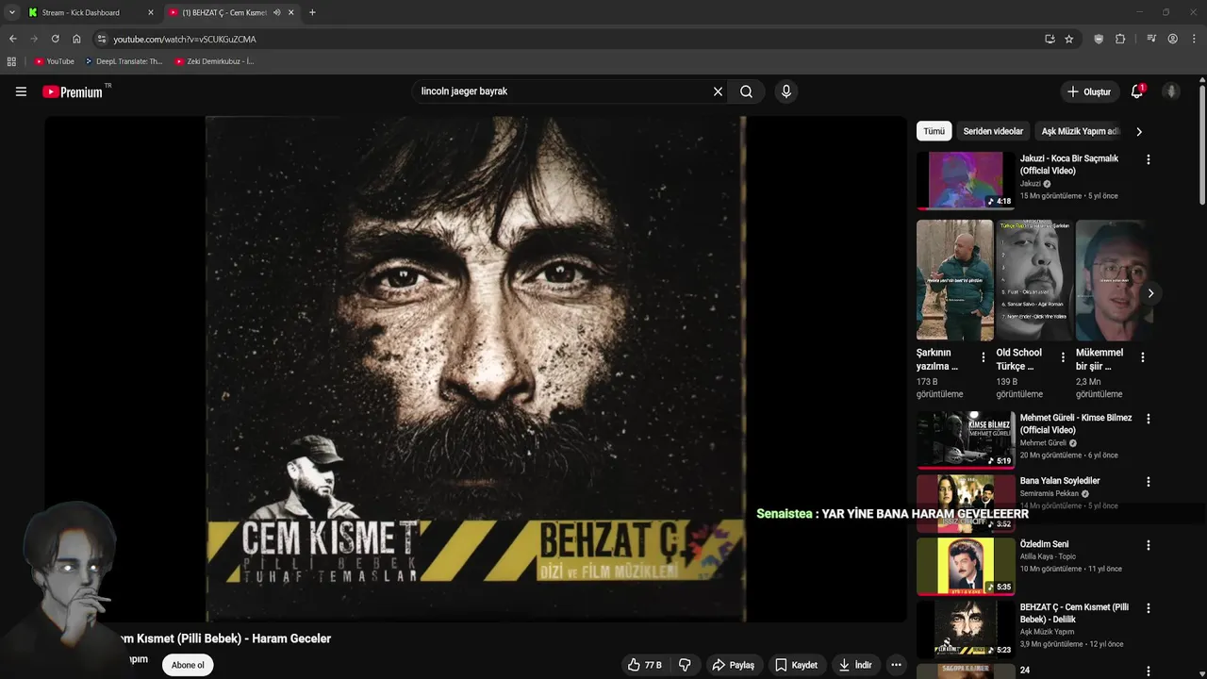The height and width of the screenshot is (679, 1207).
Task: Open Old School Türkçe short thumbnail
Action: pyautogui.click(x=1034, y=280)
